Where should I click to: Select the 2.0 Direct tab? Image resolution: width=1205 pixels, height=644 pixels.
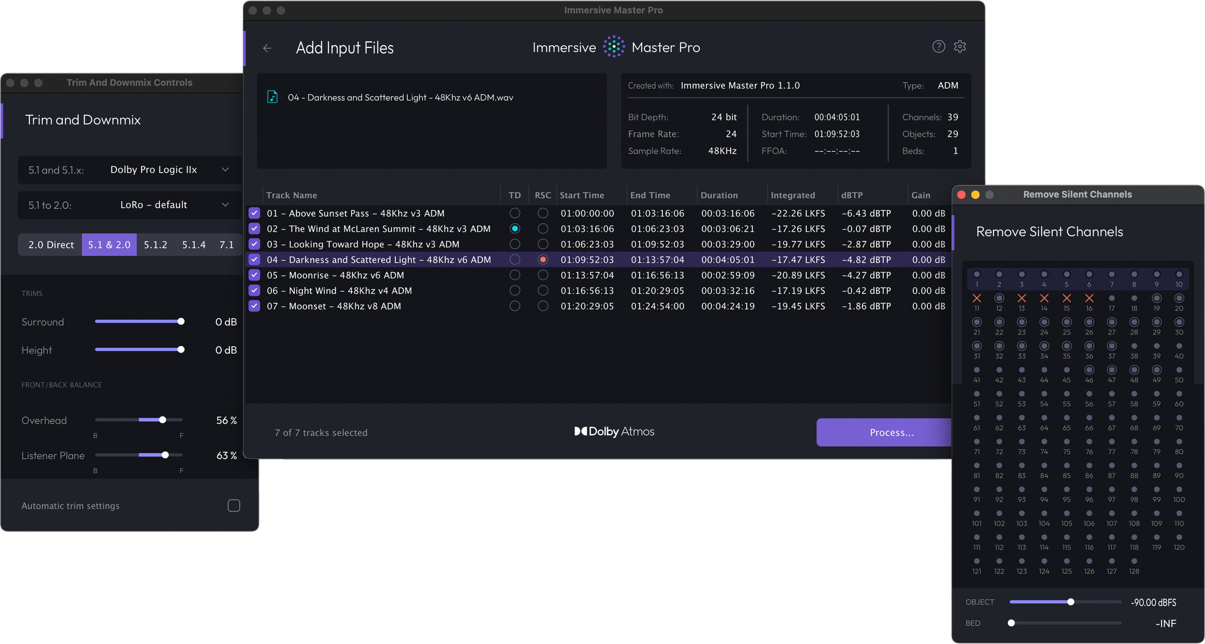[x=51, y=245]
